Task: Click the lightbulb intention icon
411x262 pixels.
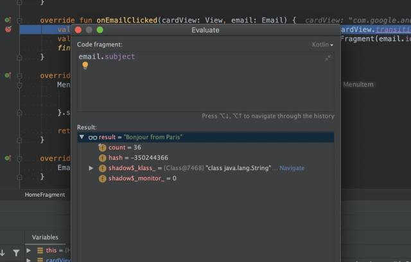Action: tap(85, 65)
